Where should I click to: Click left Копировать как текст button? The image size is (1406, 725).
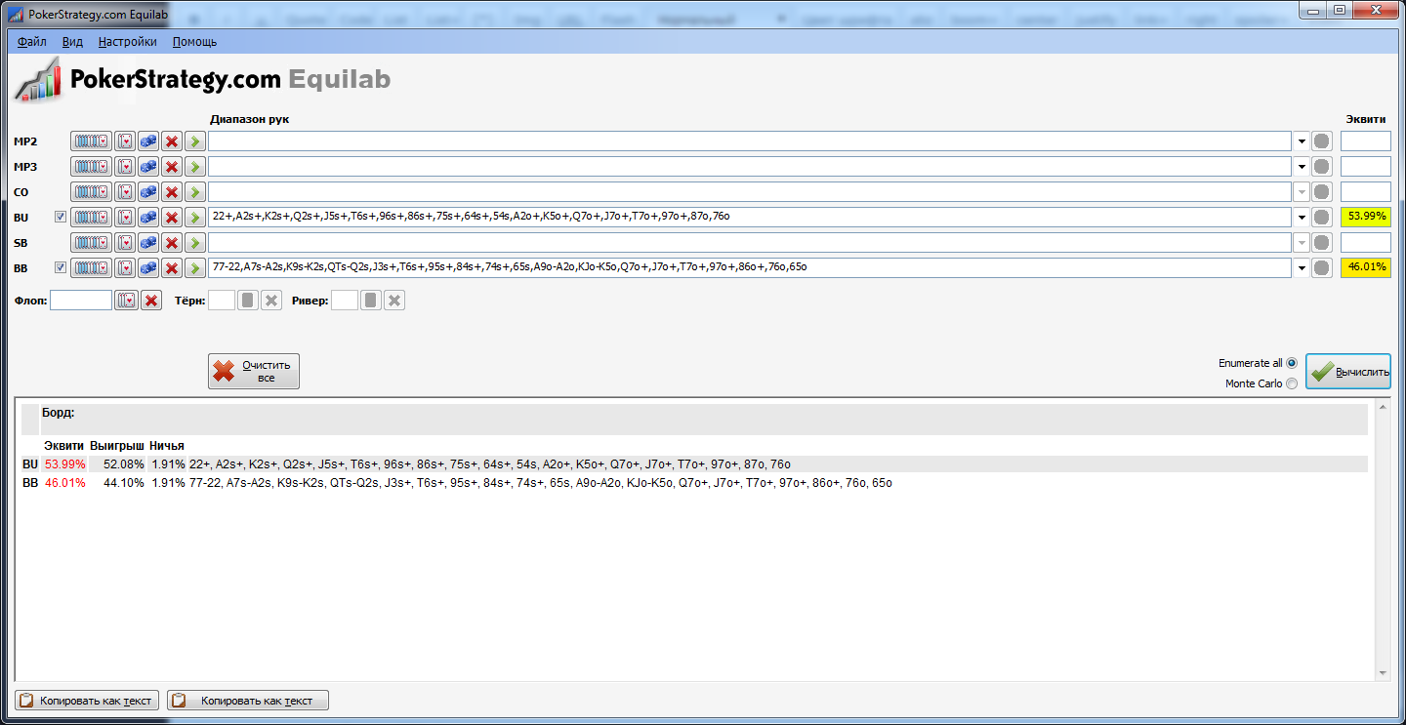pos(87,701)
